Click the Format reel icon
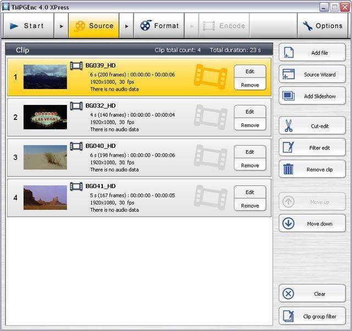 (145, 25)
